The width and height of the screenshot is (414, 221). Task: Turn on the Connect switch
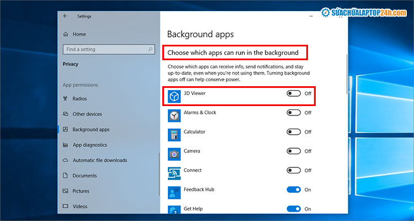tap(294, 171)
